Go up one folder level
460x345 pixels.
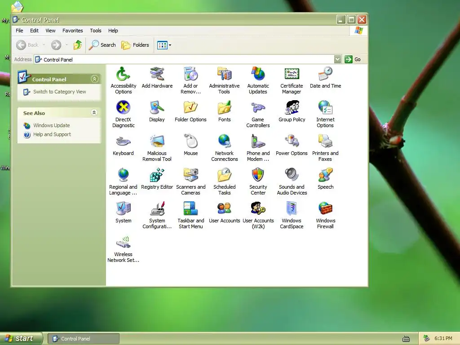[x=78, y=45]
